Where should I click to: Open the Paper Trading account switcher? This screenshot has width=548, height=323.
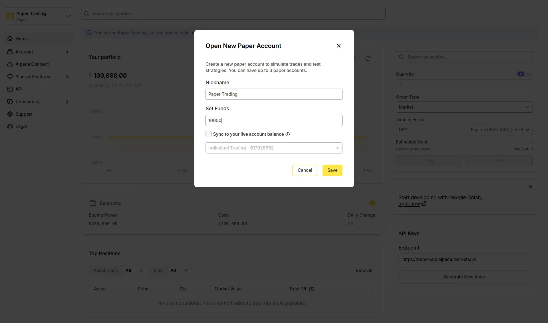click(x=39, y=16)
